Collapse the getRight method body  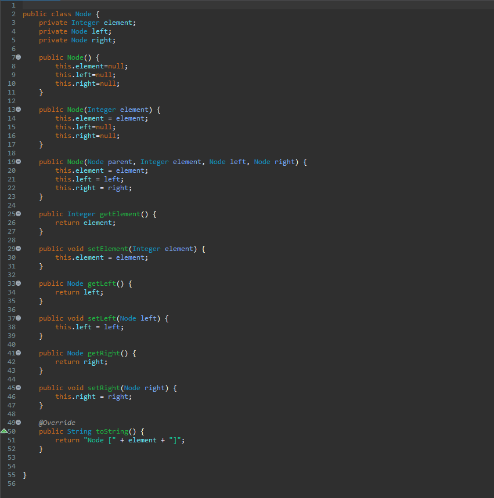pyautogui.click(x=17, y=352)
